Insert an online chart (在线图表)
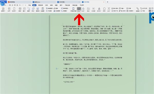 click(57, 11)
